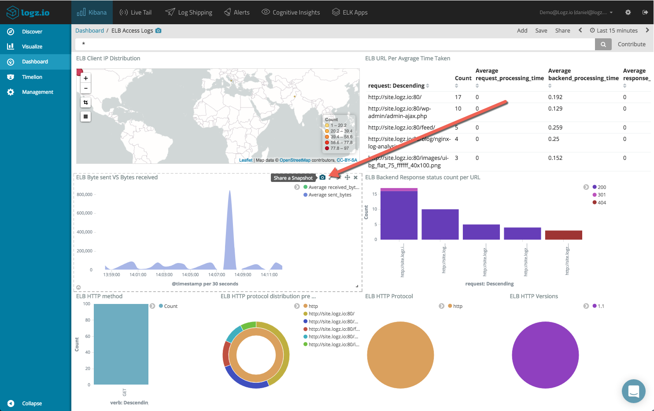Screen dimensions: 654x411
Task: Toggle legend of ELB HTTP method chart
Action: [x=152, y=306]
